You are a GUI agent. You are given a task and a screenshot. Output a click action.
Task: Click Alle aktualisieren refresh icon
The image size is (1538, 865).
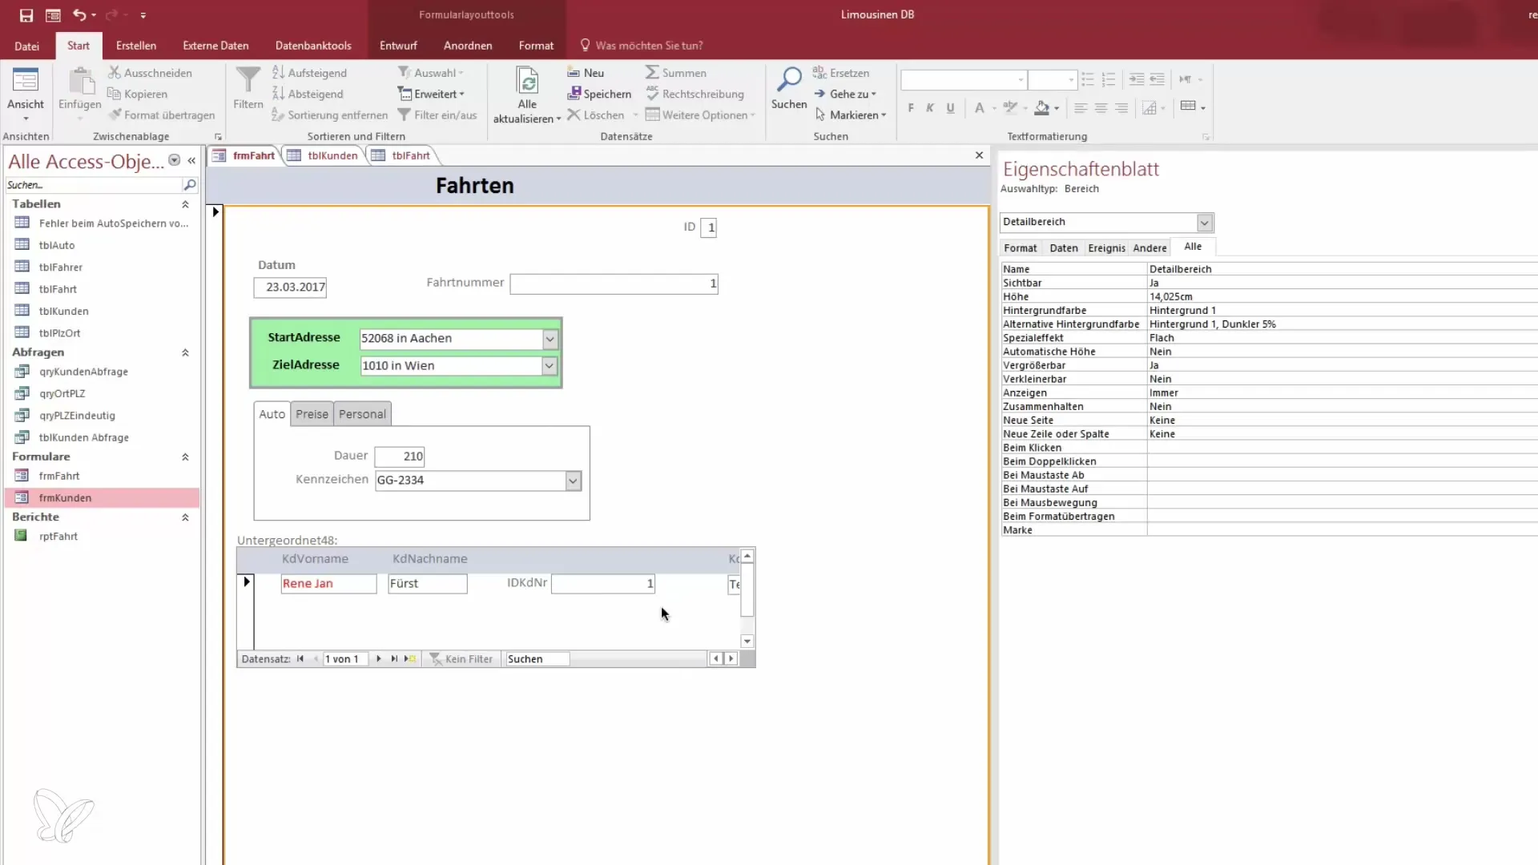coord(528,81)
